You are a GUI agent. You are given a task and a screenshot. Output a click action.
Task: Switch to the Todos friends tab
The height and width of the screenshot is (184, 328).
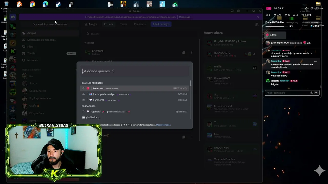coord(124,24)
